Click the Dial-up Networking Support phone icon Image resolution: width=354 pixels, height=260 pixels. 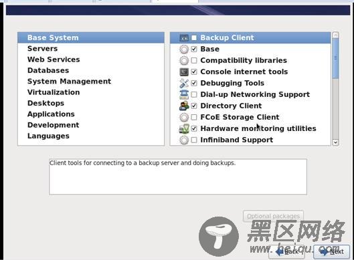point(184,94)
